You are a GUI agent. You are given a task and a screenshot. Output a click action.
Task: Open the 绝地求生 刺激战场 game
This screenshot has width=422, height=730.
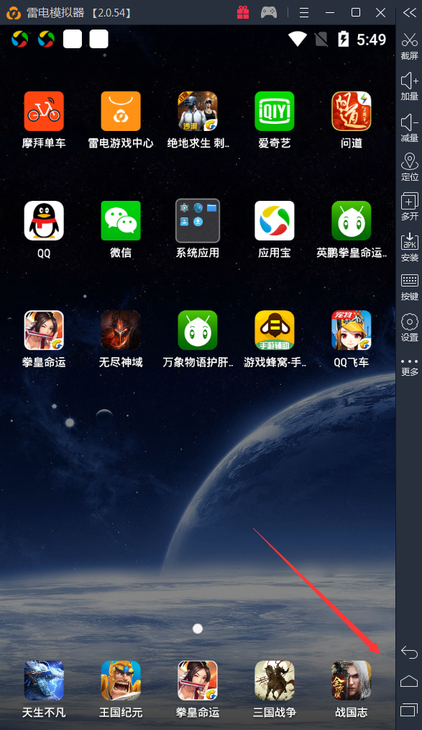point(198,112)
